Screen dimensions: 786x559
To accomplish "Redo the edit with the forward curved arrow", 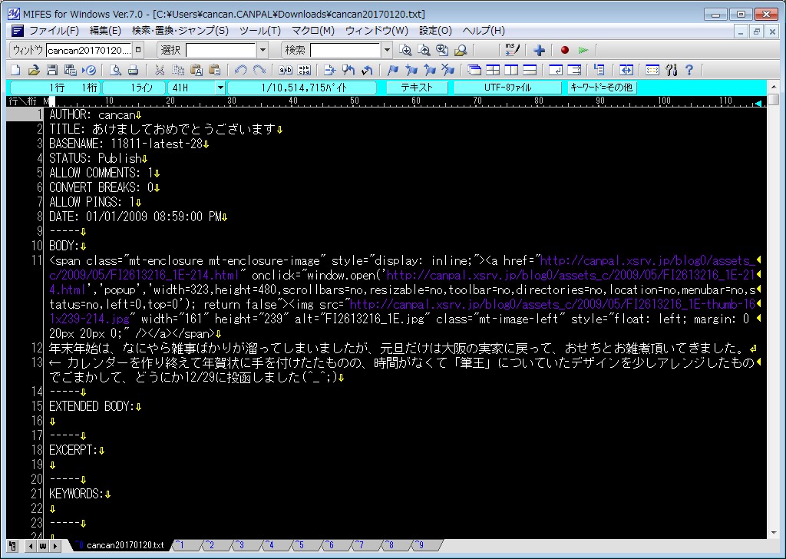I will pyautogui.click(x=259, y=70).
